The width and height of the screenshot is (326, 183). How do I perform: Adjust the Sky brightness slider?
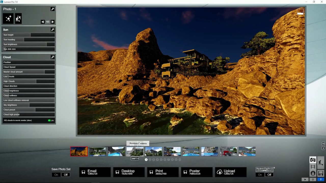pyautogui.click(x=29, y=105)
